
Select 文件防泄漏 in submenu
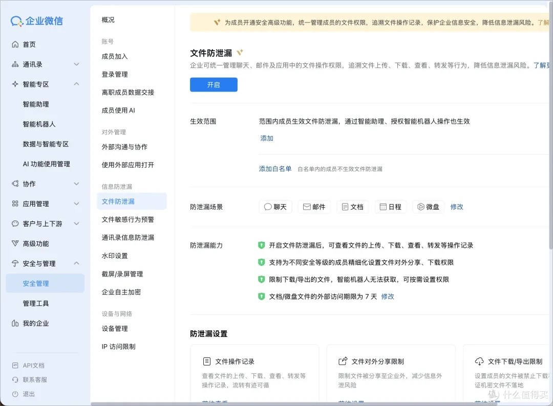(132, 201)
